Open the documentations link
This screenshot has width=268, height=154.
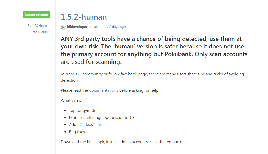103,90
